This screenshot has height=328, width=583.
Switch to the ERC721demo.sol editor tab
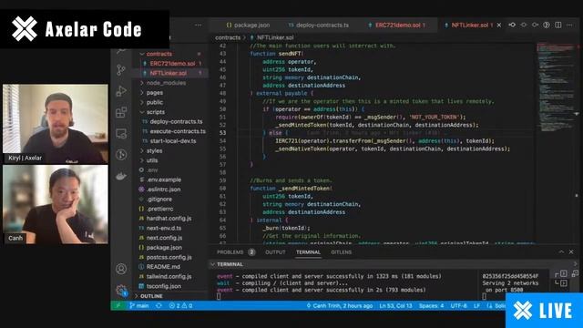396,25
